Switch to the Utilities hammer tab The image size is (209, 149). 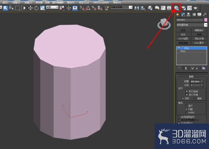click(205, 14)
